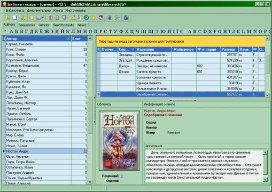
Task: Open the dropdown arrow beside the monitor icon
Action: (43, 18)
